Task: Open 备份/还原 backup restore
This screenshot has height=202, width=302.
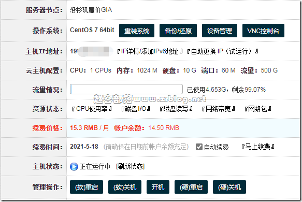Action: 178,31
